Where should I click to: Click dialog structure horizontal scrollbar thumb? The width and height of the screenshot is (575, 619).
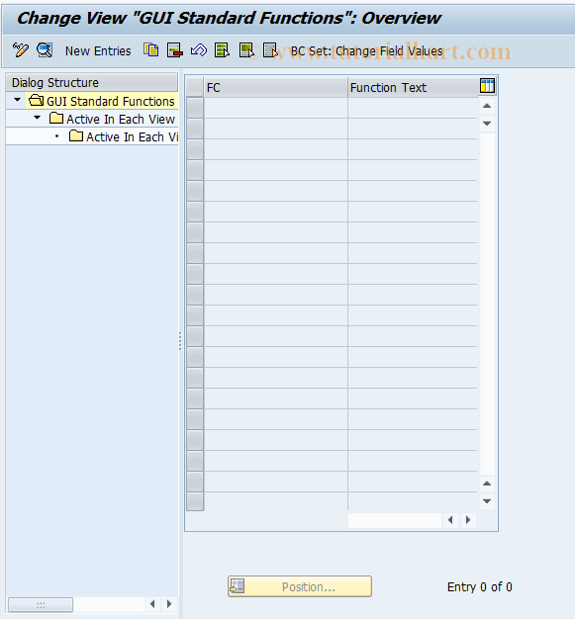coord(41,604)
